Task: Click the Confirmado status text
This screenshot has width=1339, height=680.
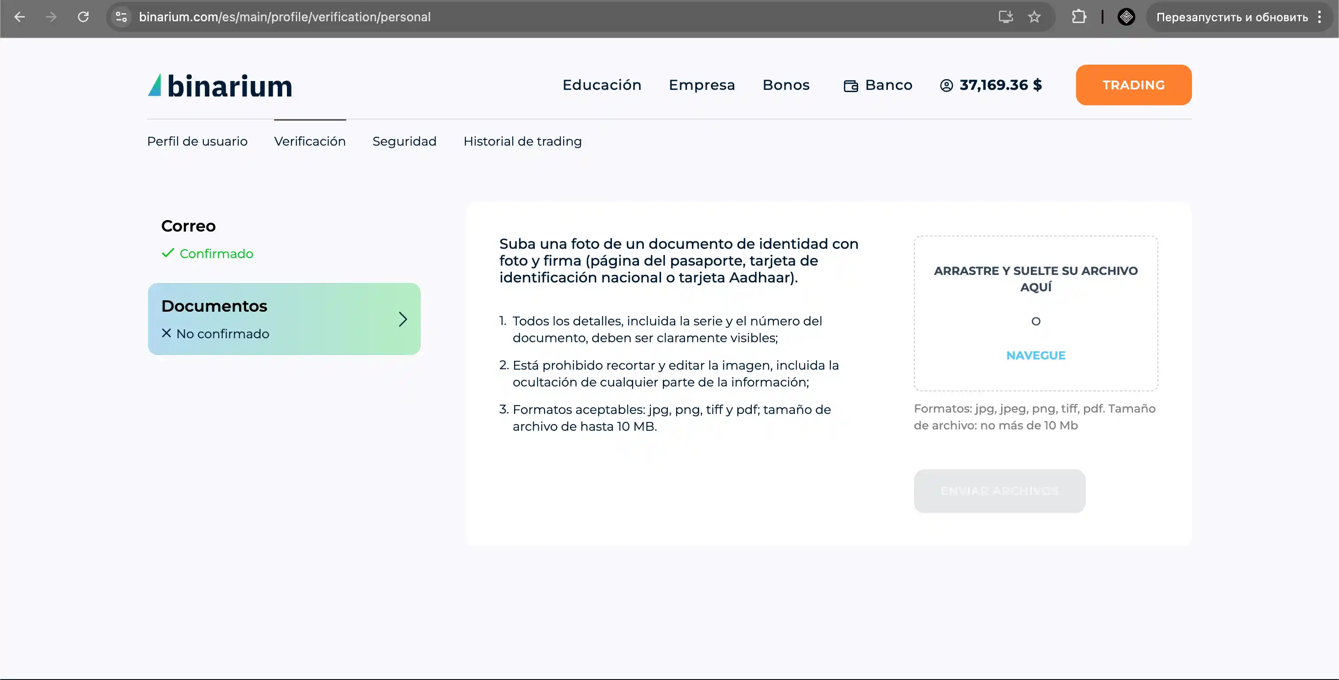Action: click(x=216, y=254)
